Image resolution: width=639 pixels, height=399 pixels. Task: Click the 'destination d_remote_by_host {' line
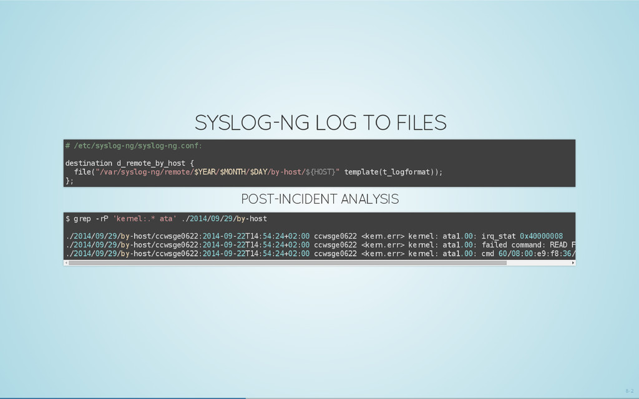click(130, 163)
